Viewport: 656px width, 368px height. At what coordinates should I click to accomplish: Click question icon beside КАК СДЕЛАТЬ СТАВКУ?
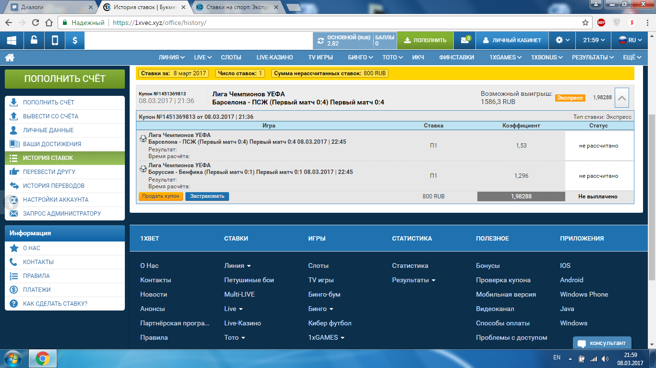point(14,304)
